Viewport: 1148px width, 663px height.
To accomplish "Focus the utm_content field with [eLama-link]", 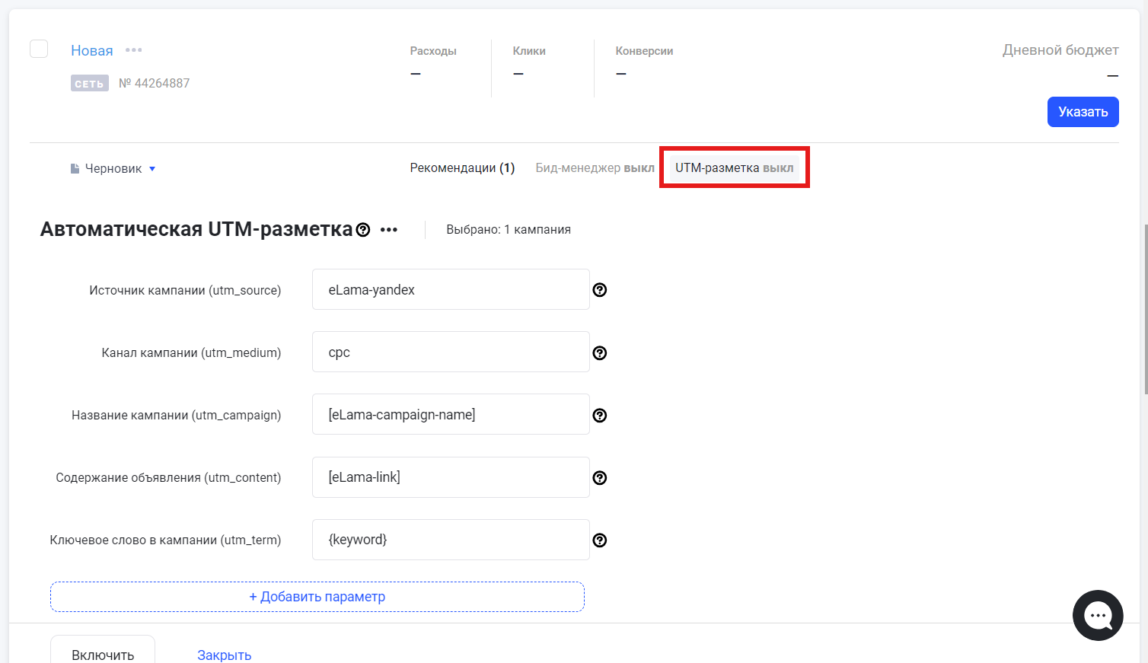I will [x=451, y=477].
